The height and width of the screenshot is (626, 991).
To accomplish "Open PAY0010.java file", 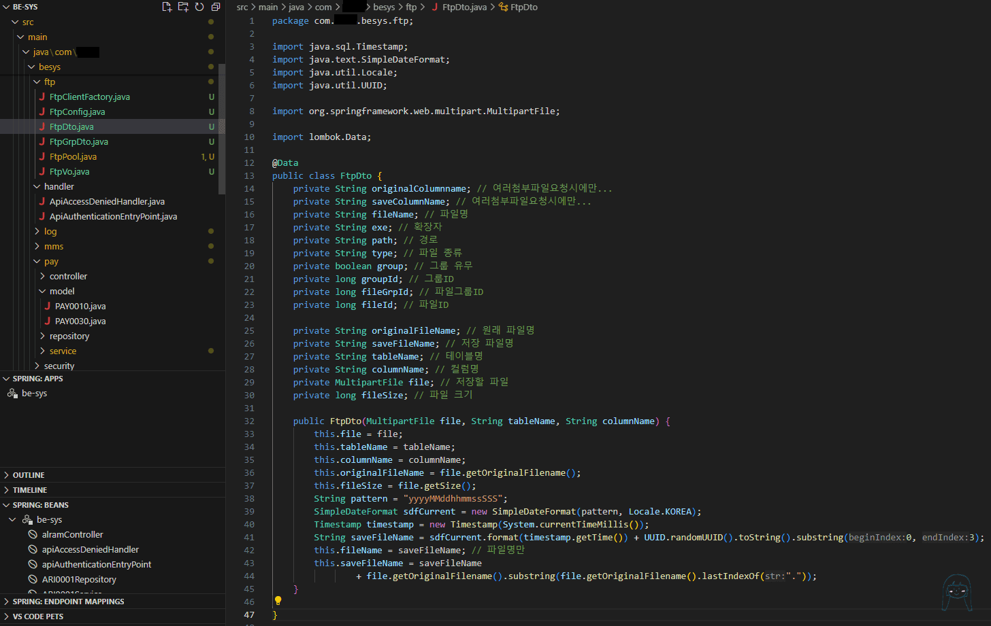I will click(80, 307).
